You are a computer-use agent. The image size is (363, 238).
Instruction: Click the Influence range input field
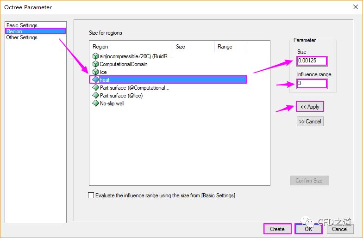(x=312, y=83)
